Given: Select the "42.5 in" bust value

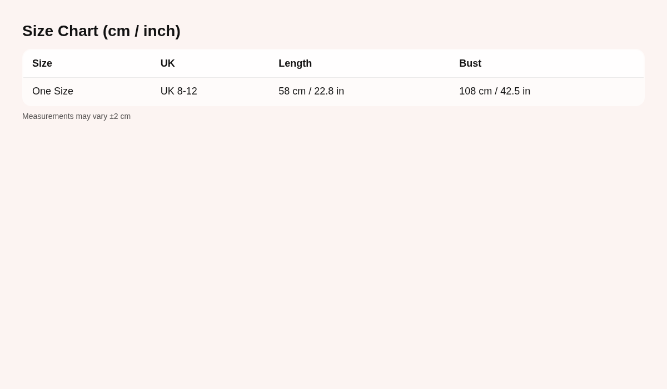Looking at the screenshot, I should [515, 91].
